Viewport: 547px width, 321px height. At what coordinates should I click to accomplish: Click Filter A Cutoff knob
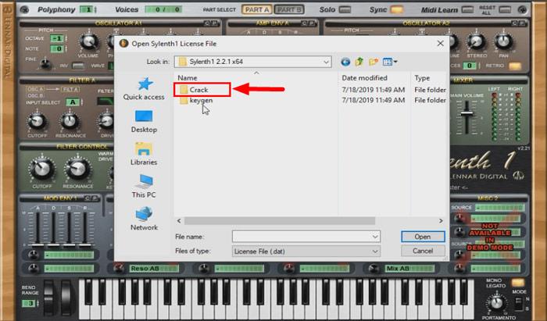click(37, 121)
